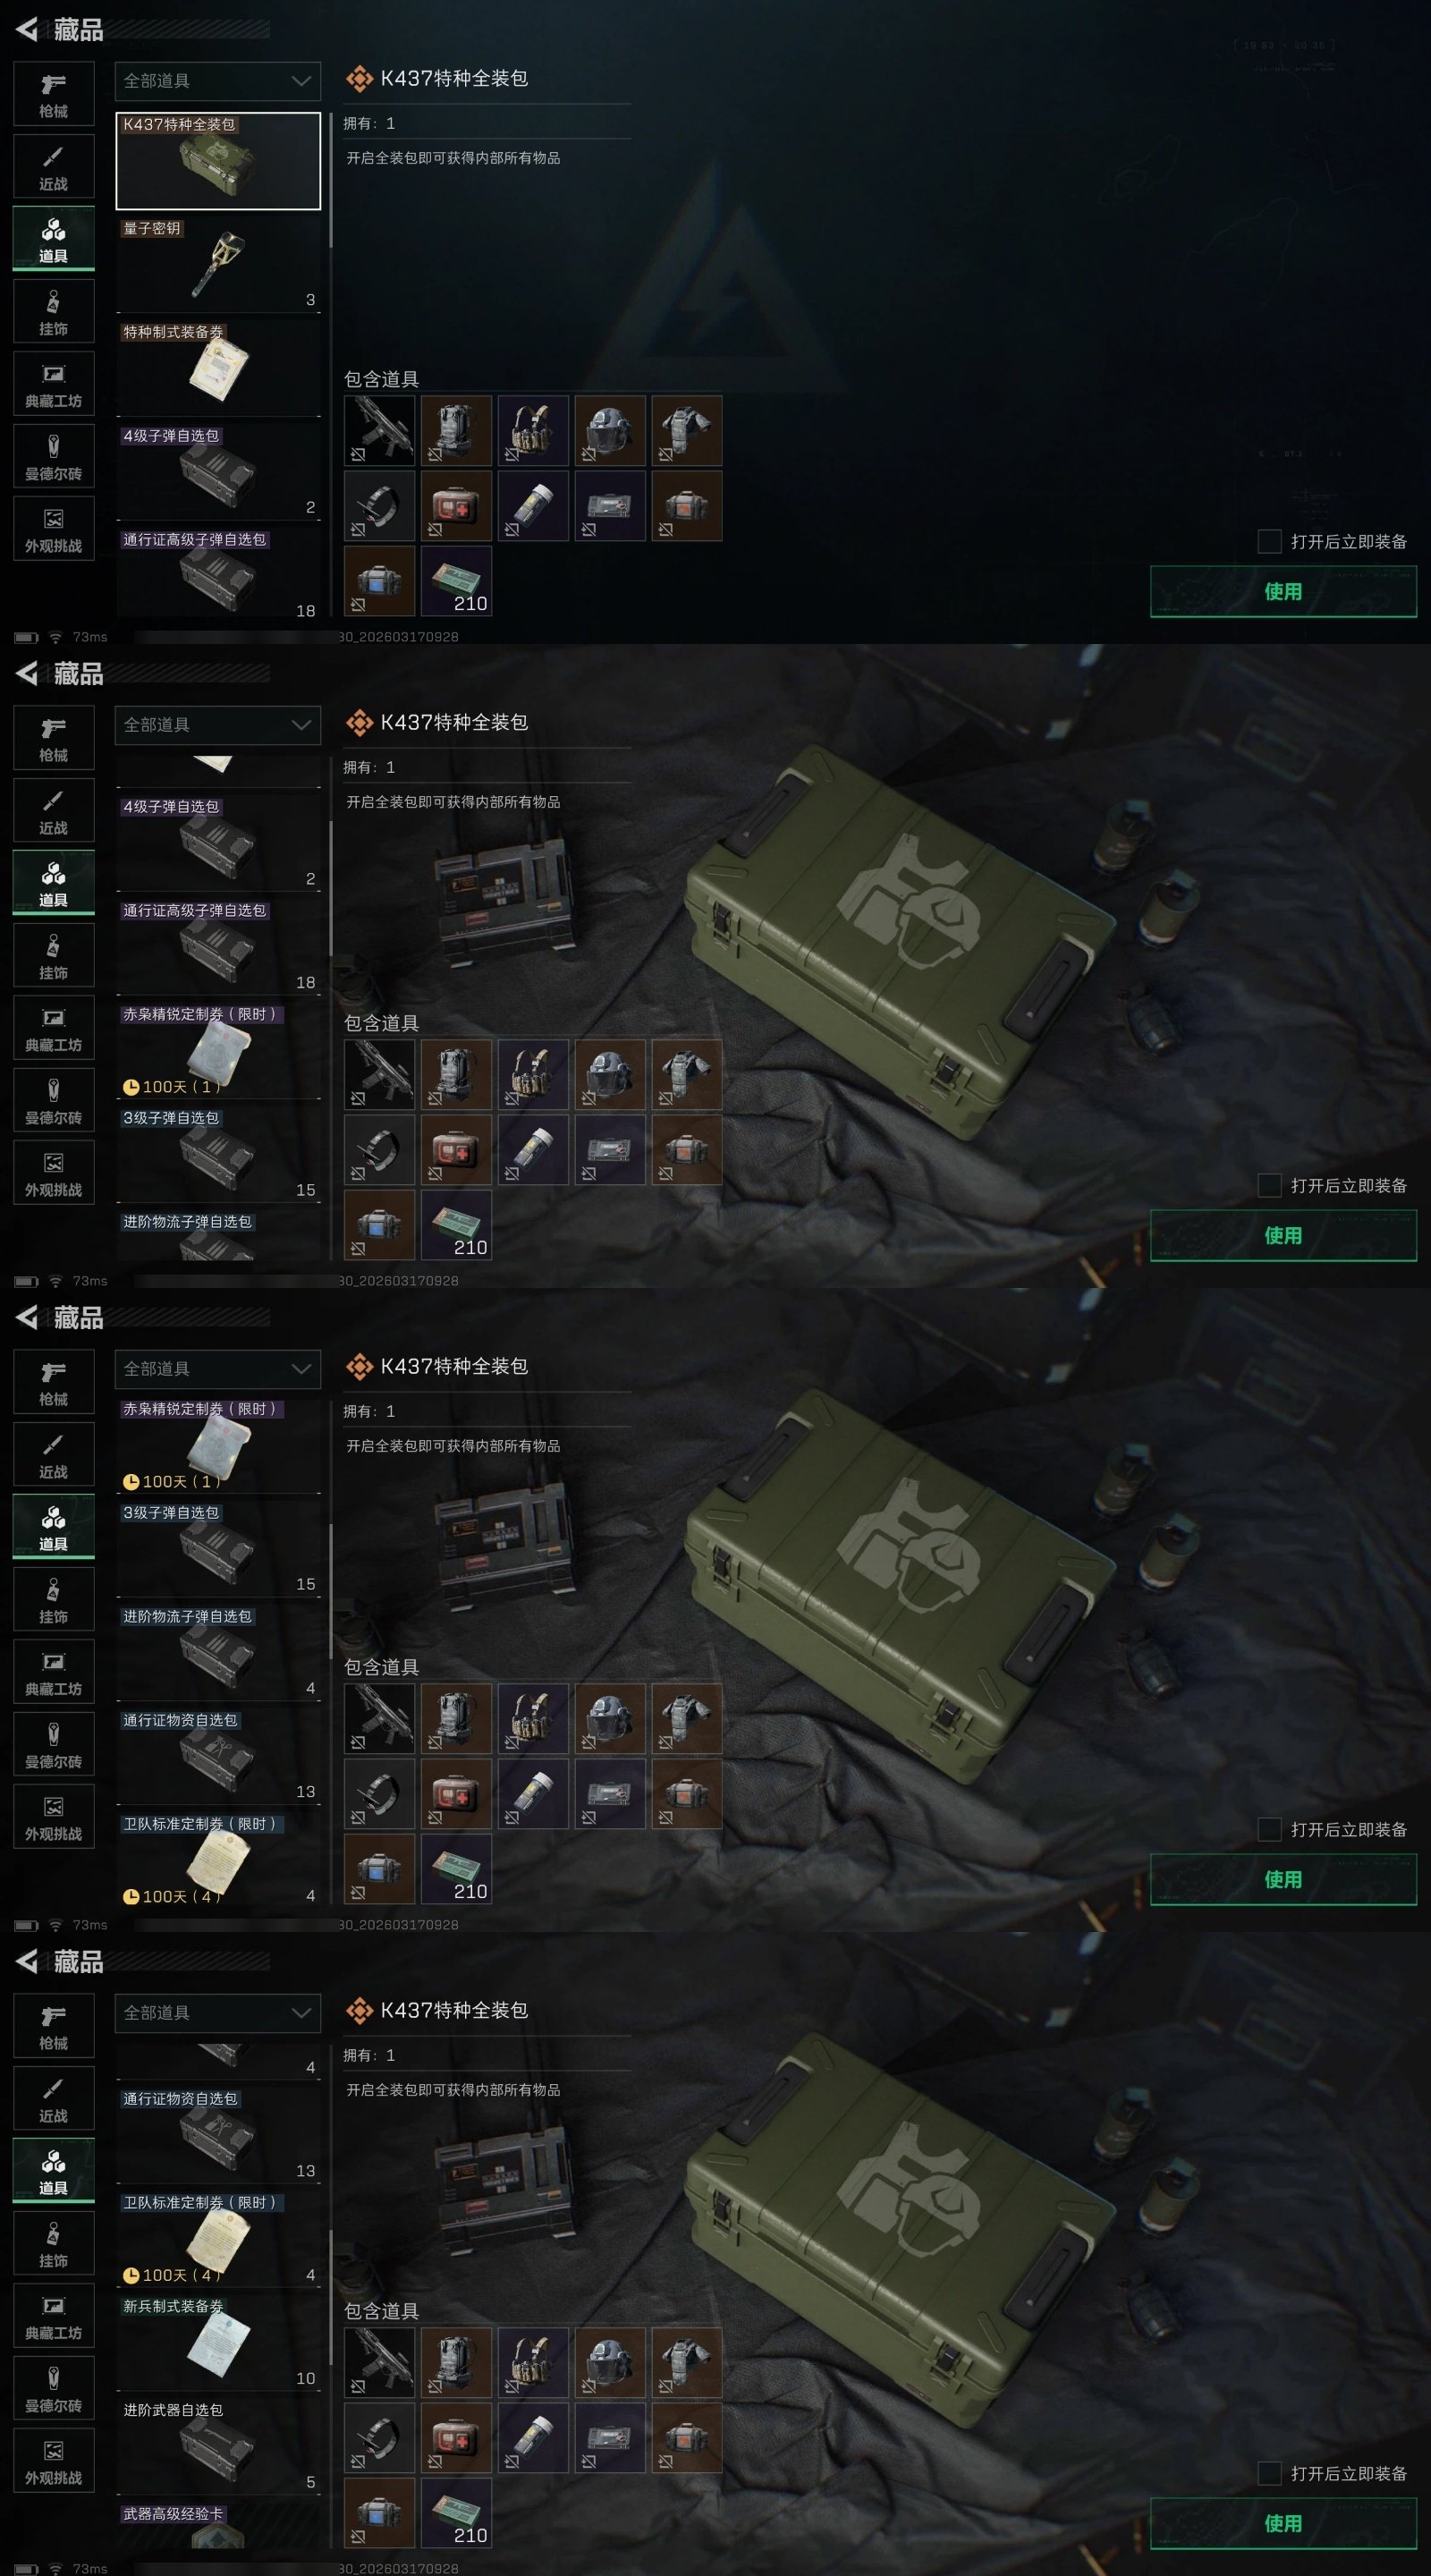Click item list scrollbar beside 量子密钥 entry
This screenshot has height=2576, width=1431.
click(x=330, y=180)
